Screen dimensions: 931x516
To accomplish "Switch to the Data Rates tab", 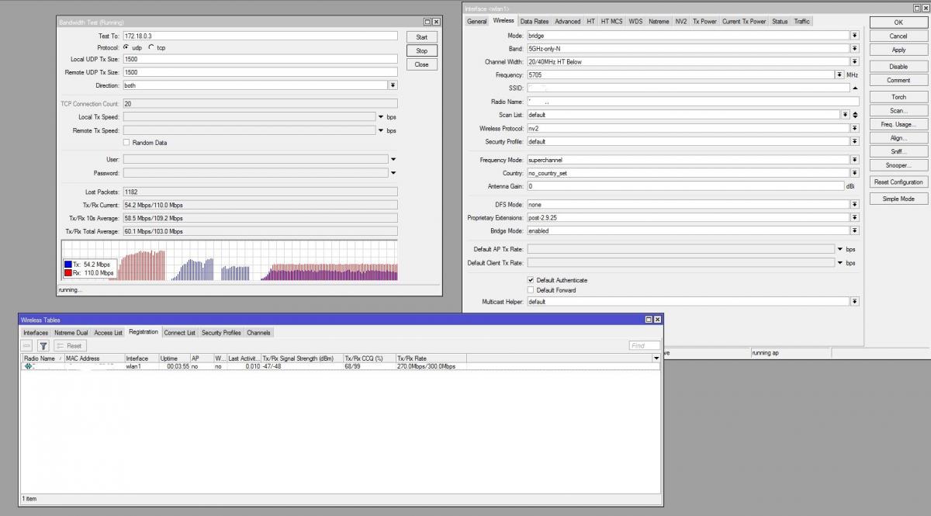I will pyautogui.click(x=535, y=22).
